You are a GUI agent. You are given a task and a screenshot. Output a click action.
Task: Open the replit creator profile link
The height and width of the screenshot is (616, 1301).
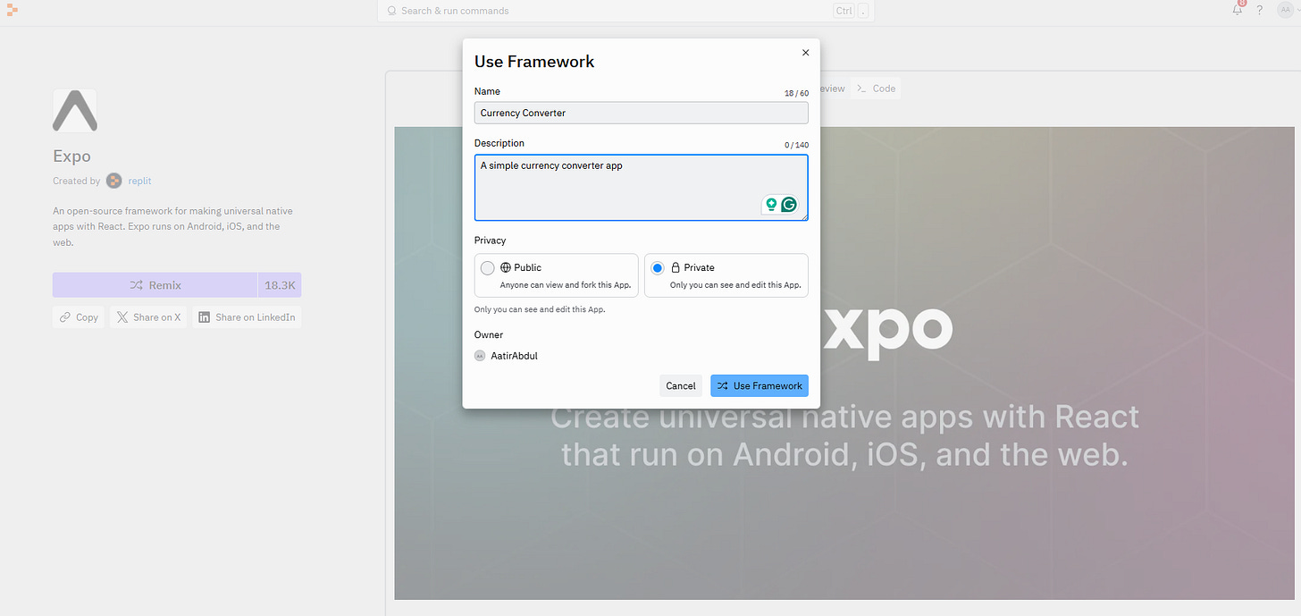(x=139, y=181)
